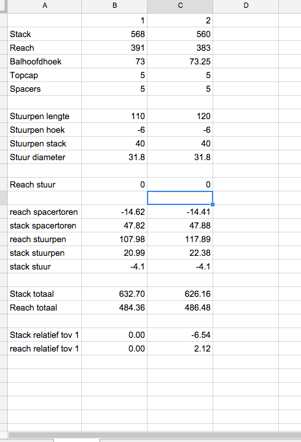301x442 pixels.
Task: Click the Stuurpen lengte label cell
Action: pyautogui.click(x=44, y=116)
